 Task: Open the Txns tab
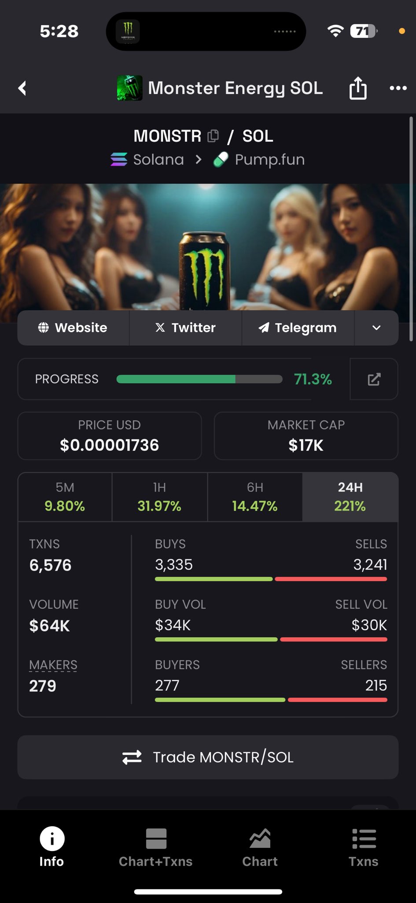[364, 847]
